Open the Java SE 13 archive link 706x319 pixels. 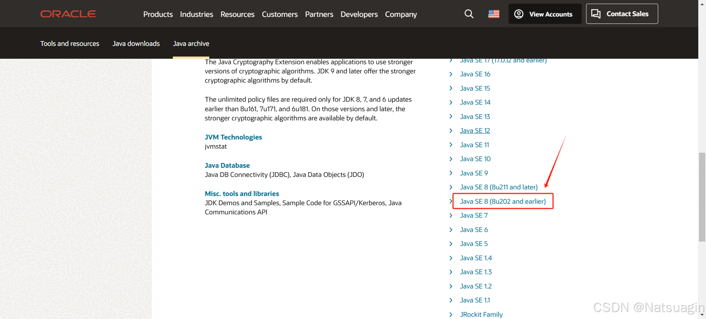point(475,117)
